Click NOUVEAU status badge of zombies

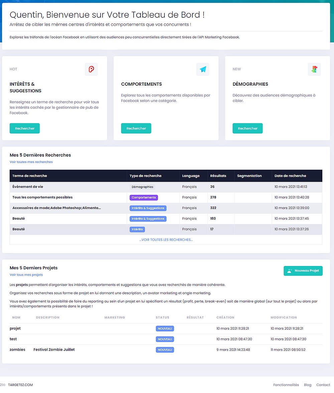[165, 350]
